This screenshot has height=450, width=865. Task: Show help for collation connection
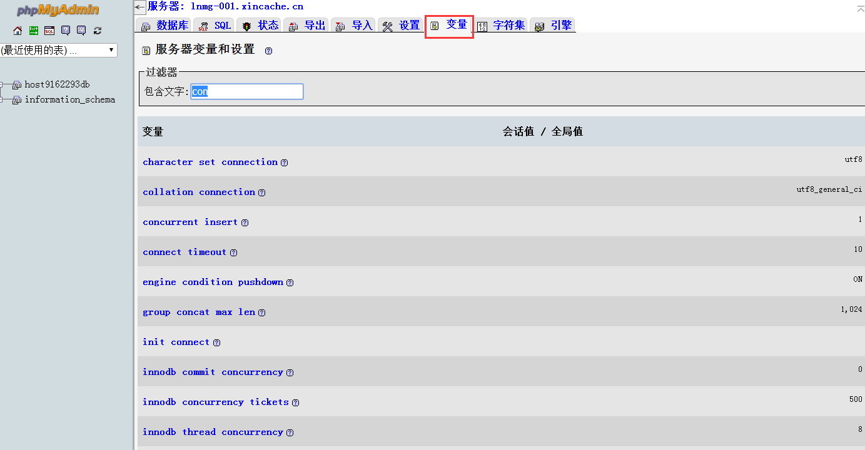pyautogui.click(x=262, y=193)
